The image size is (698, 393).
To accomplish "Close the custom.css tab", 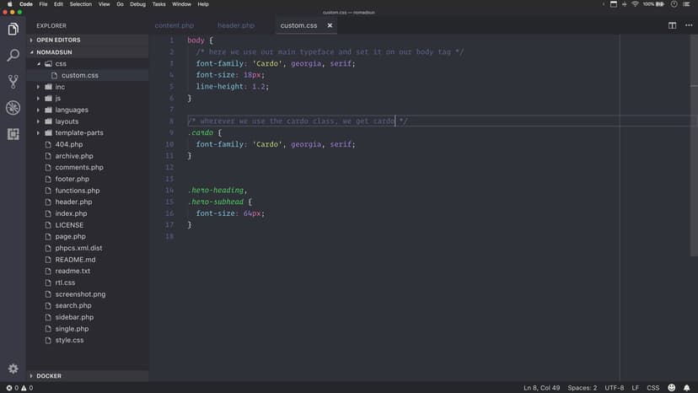I will tap(330, 25).
